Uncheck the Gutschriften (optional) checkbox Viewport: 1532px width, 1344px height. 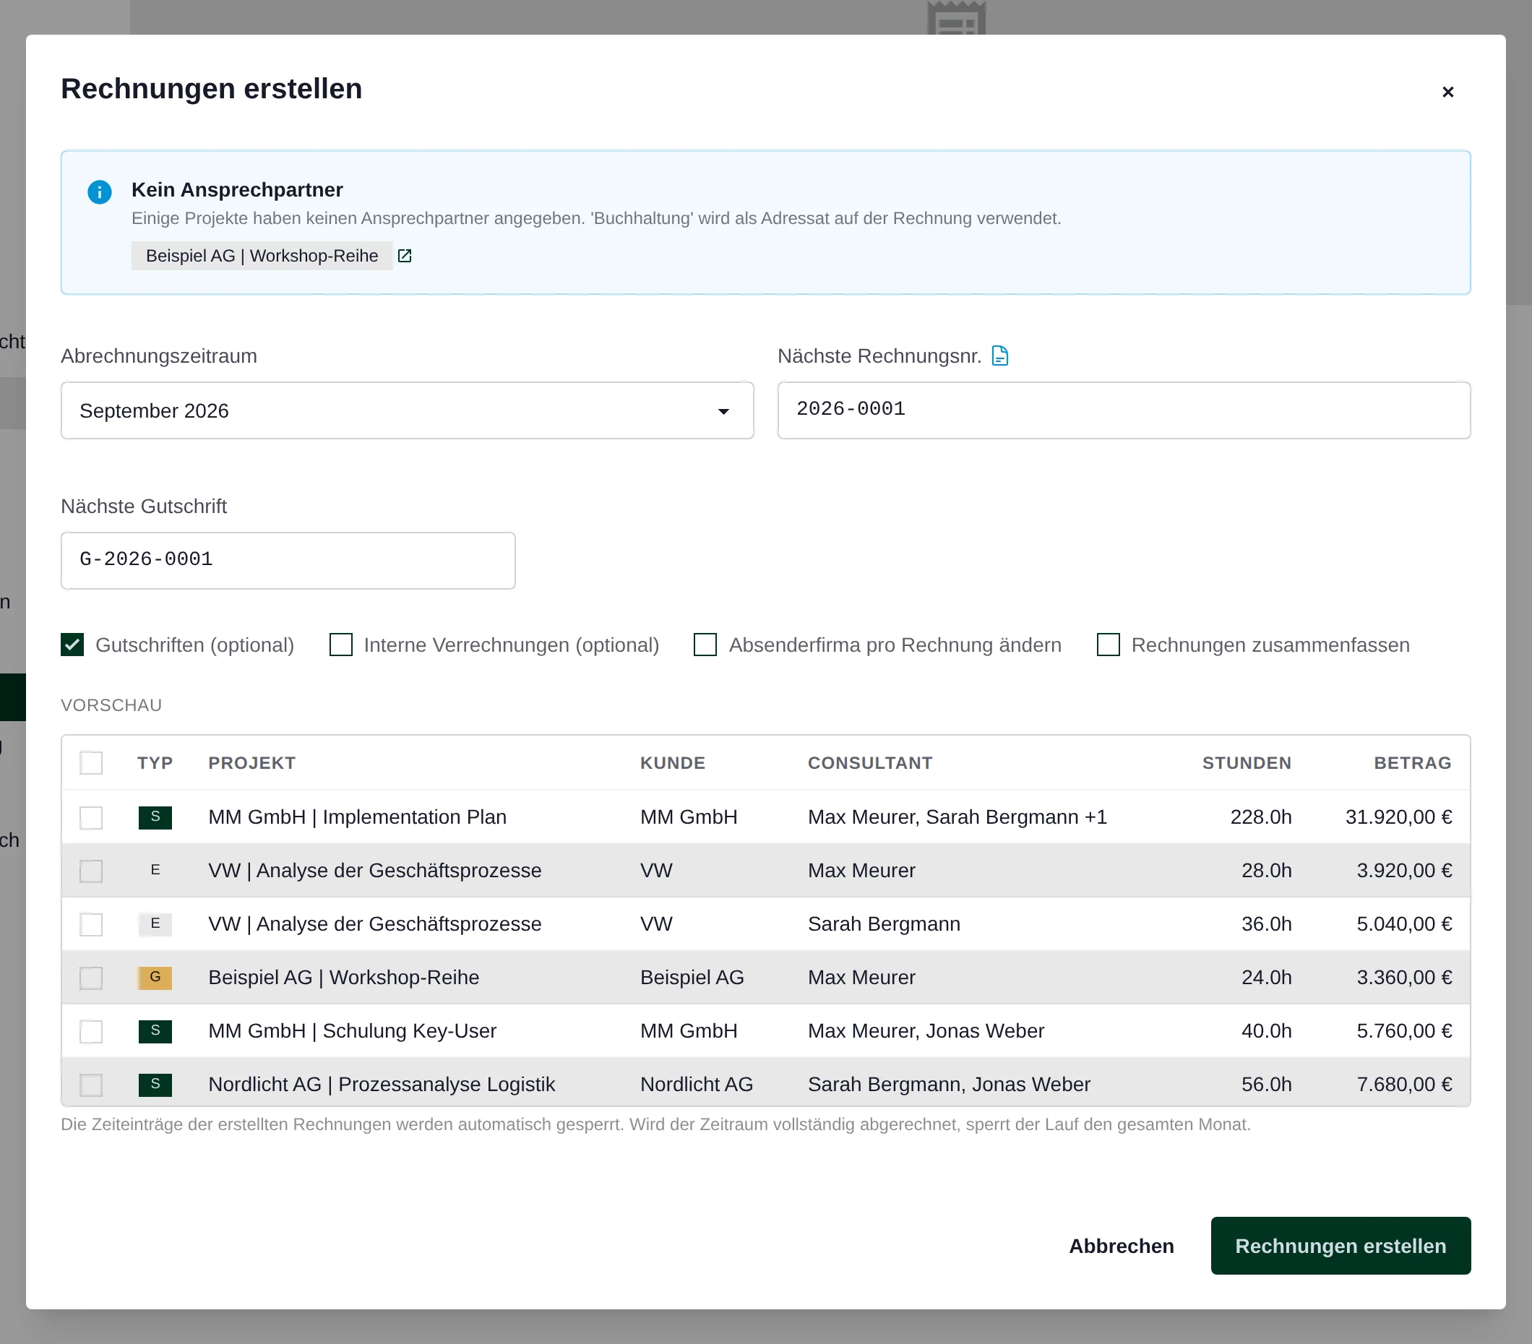[73, 645]
